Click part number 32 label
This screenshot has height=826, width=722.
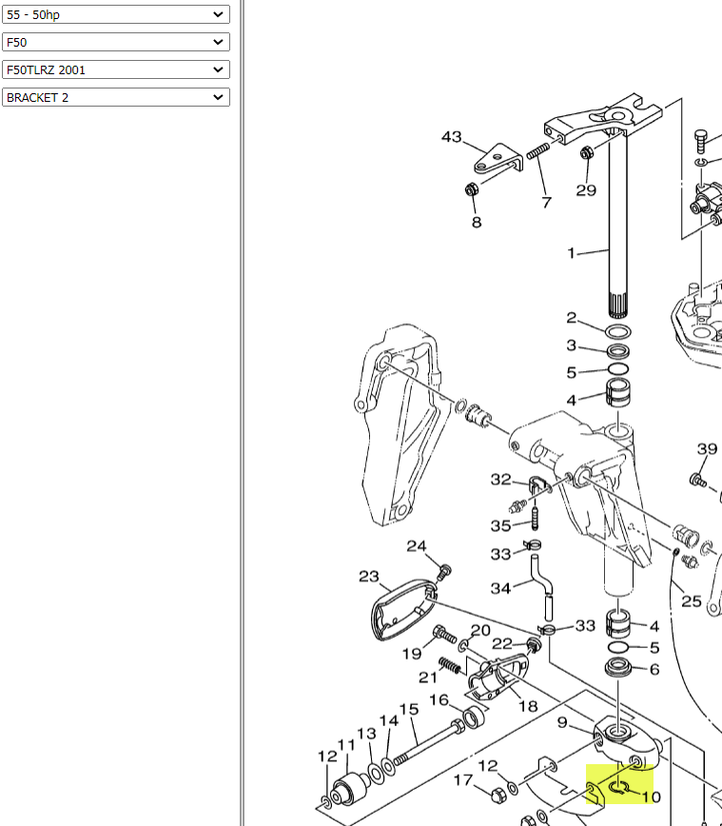(x=500, y=480)
